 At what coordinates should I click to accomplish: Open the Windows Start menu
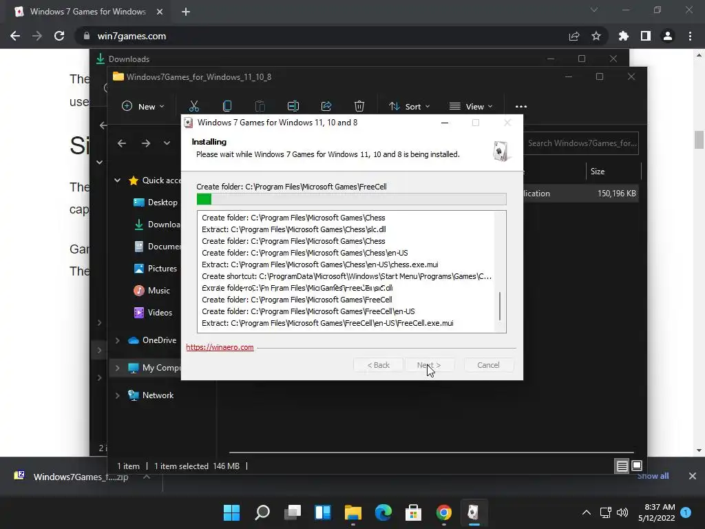click(x=231, y=512)
